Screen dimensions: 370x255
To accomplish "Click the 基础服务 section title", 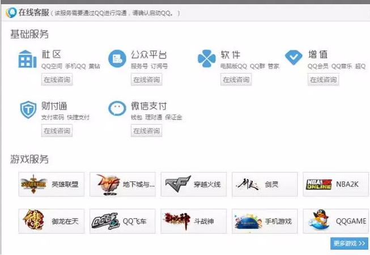I will pyautogui.click(x=29, y=34).
